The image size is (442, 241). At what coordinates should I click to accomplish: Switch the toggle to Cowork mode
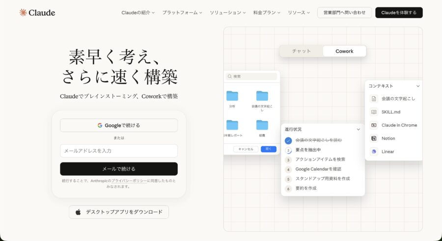(x=344, y=51)
